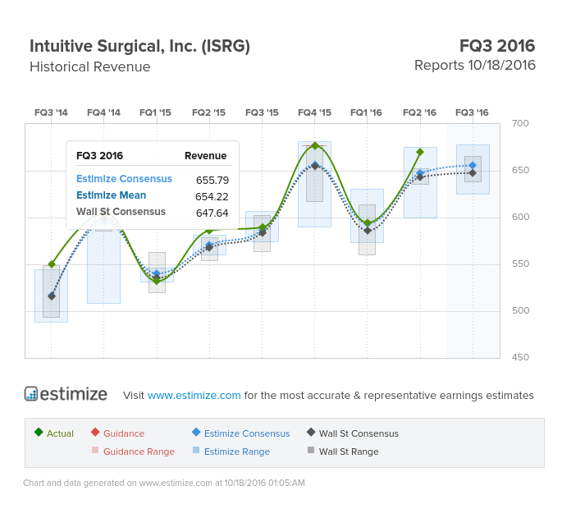Click the blue Estimize diamond for FQ4 '15
Image resolution: width=562 pixels, height=509 pixels.
coord(315,166)
